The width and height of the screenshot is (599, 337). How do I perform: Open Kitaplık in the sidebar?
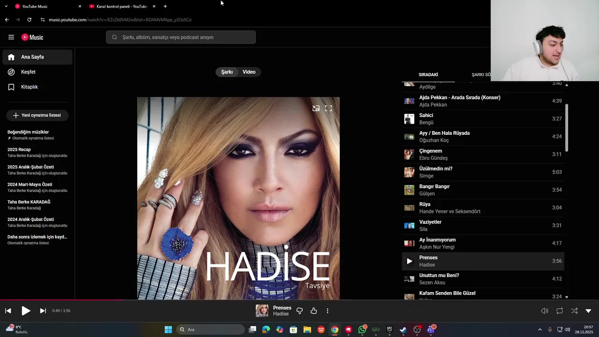[37, 87]
